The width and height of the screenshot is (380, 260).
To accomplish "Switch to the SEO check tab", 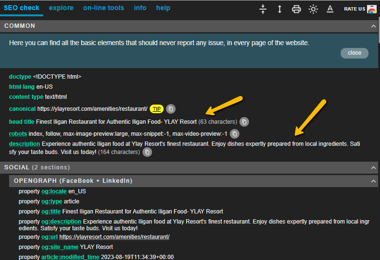I will (x=22, y=8).
